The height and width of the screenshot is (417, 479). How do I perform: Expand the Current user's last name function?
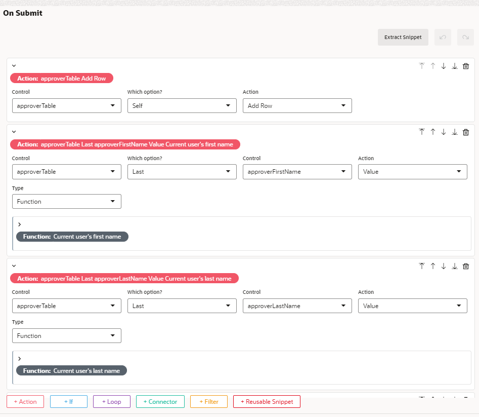coord(19,358)
